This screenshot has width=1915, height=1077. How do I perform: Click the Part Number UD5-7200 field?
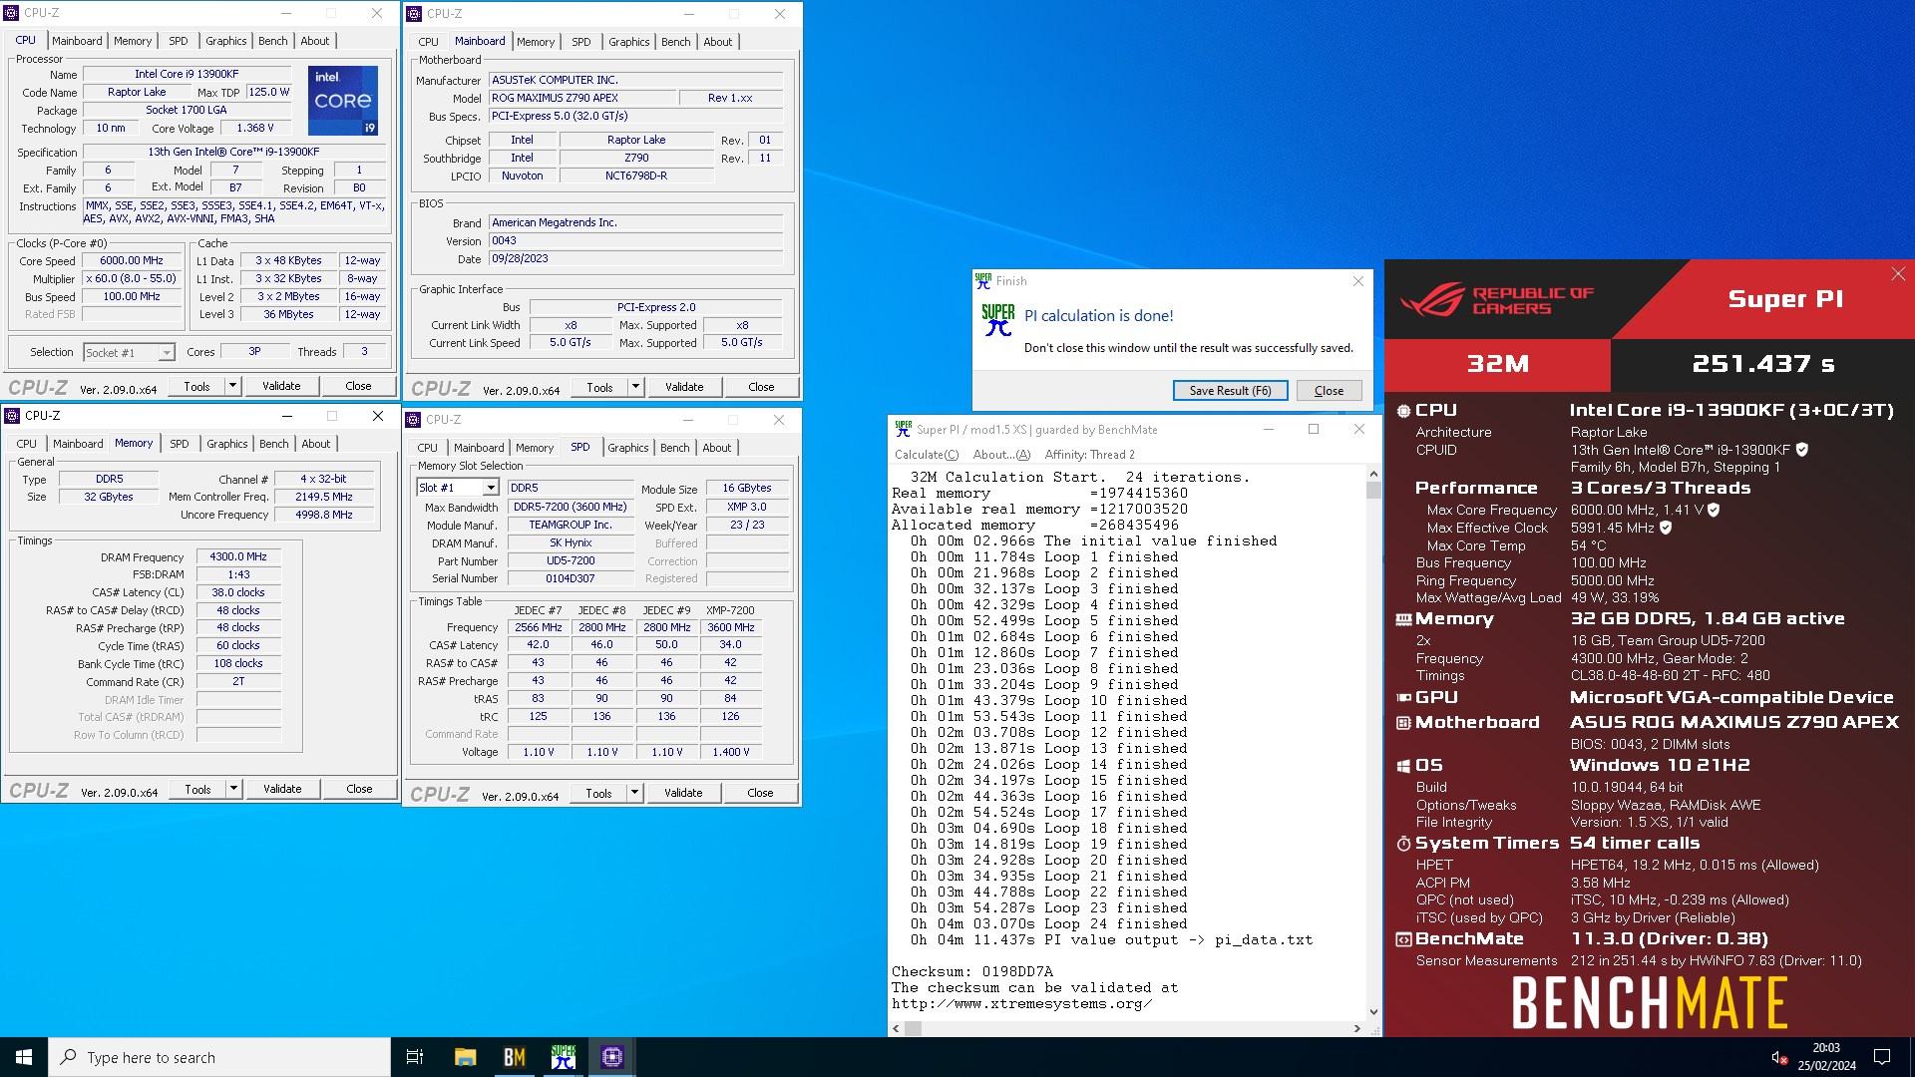(571, 561)
